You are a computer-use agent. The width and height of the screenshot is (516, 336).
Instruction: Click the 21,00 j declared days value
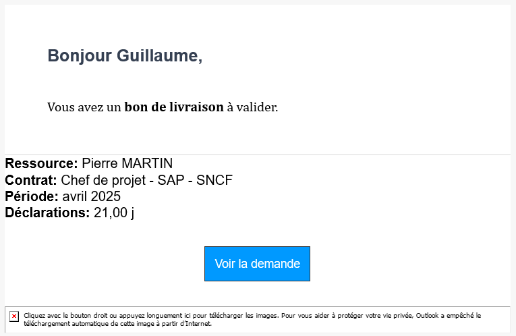pos(114,213)
